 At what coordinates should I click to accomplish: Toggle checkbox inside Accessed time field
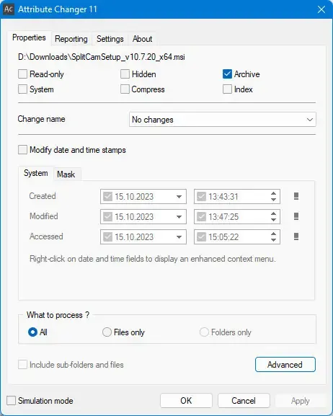point(201,237)
